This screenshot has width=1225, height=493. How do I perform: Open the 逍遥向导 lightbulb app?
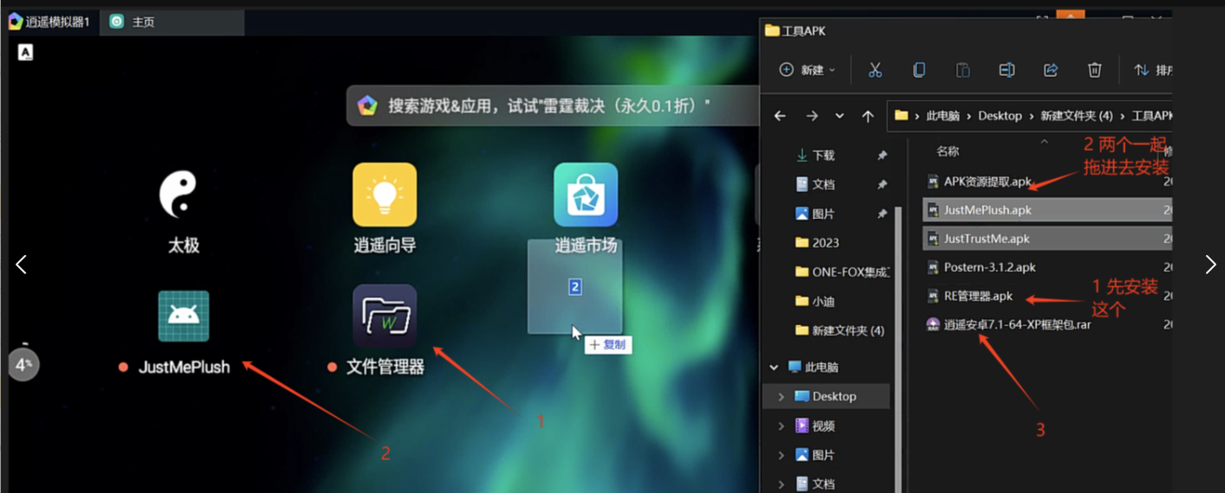pos(385,195)
